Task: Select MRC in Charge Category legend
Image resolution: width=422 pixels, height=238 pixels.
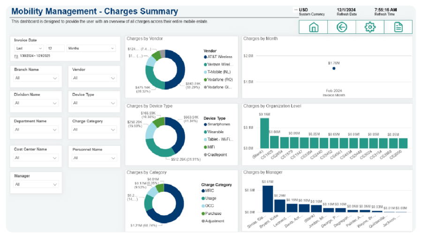Action: pyautogui.click(x=208, y=191)
